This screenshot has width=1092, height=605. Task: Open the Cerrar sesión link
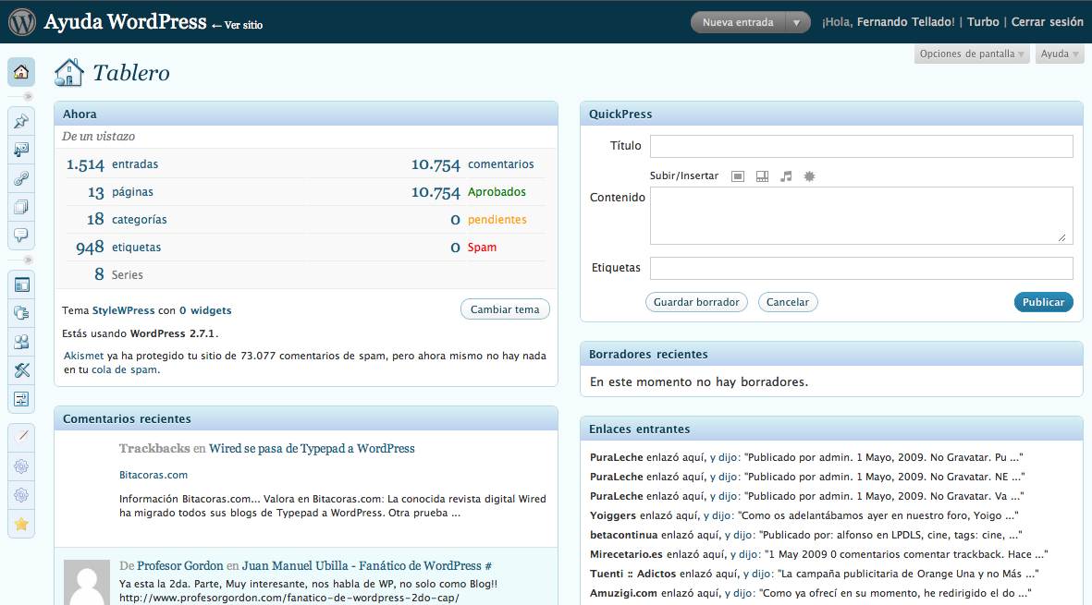[1047, 22]
